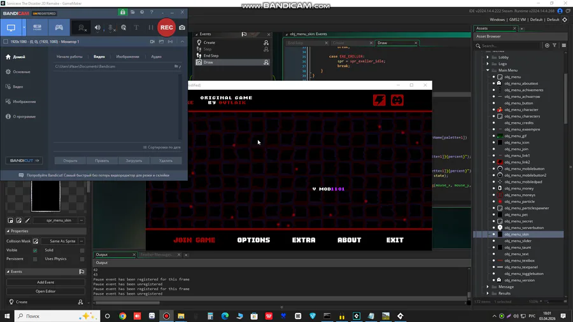Toggle mouse cursor effects in Bandicam

pos(124,28)
